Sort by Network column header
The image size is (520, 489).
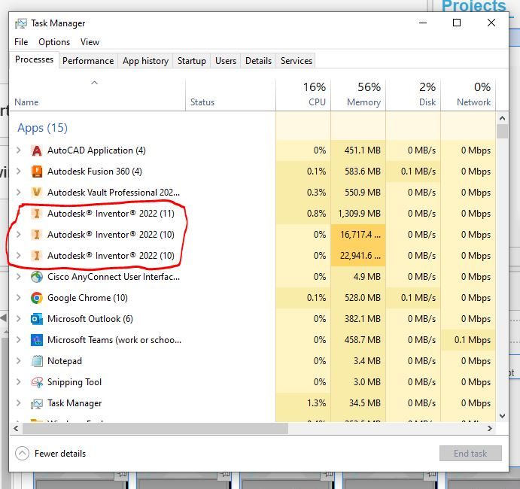468,95
